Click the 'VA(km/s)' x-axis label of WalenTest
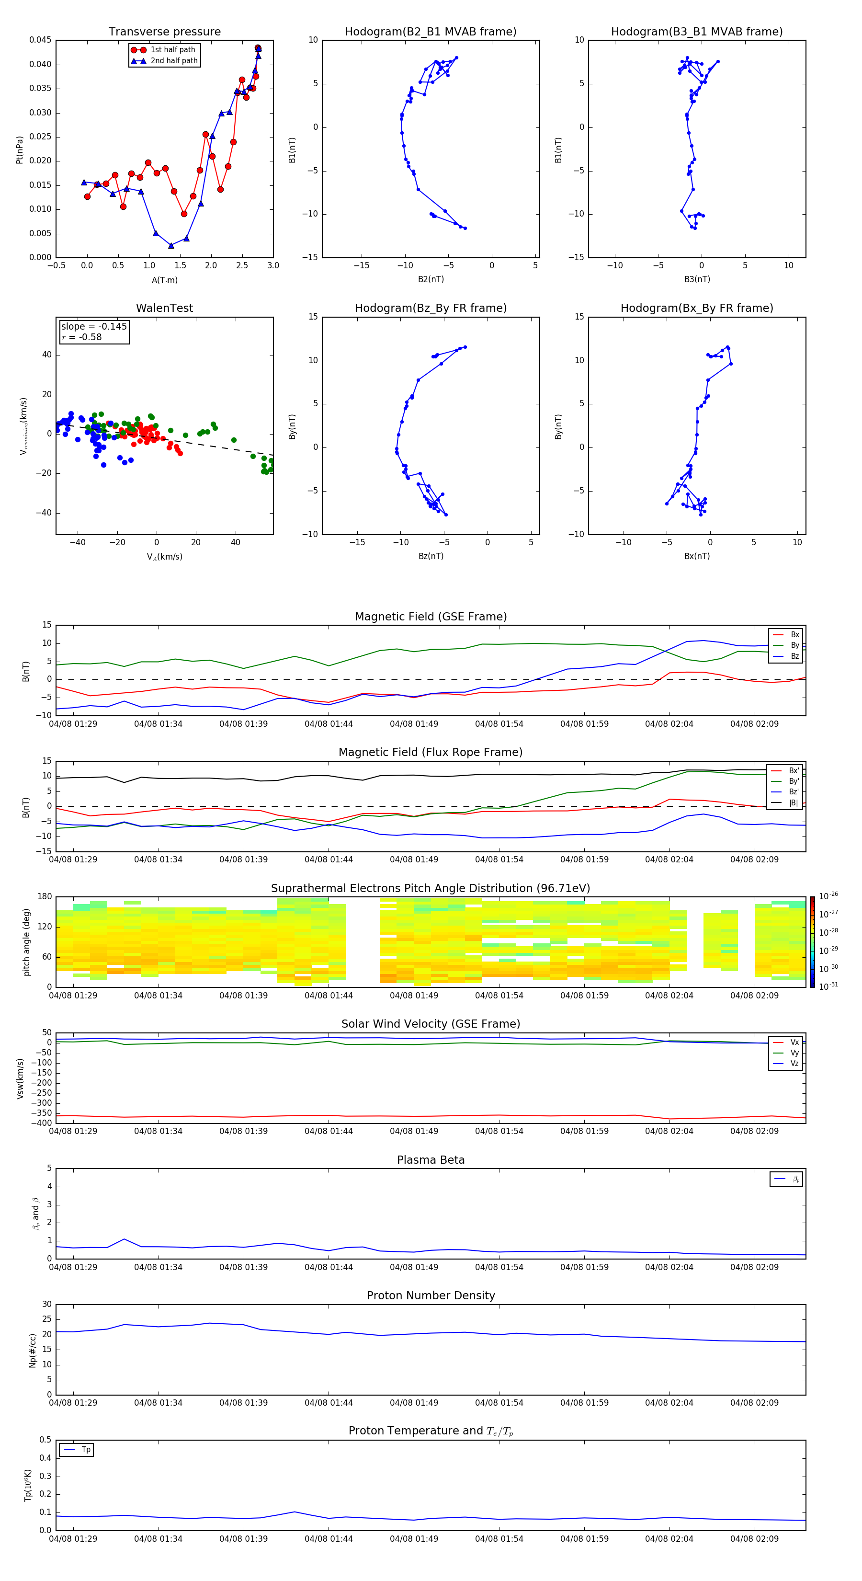Viewport: 862px width, 1581px height. (x=164, y=557)
